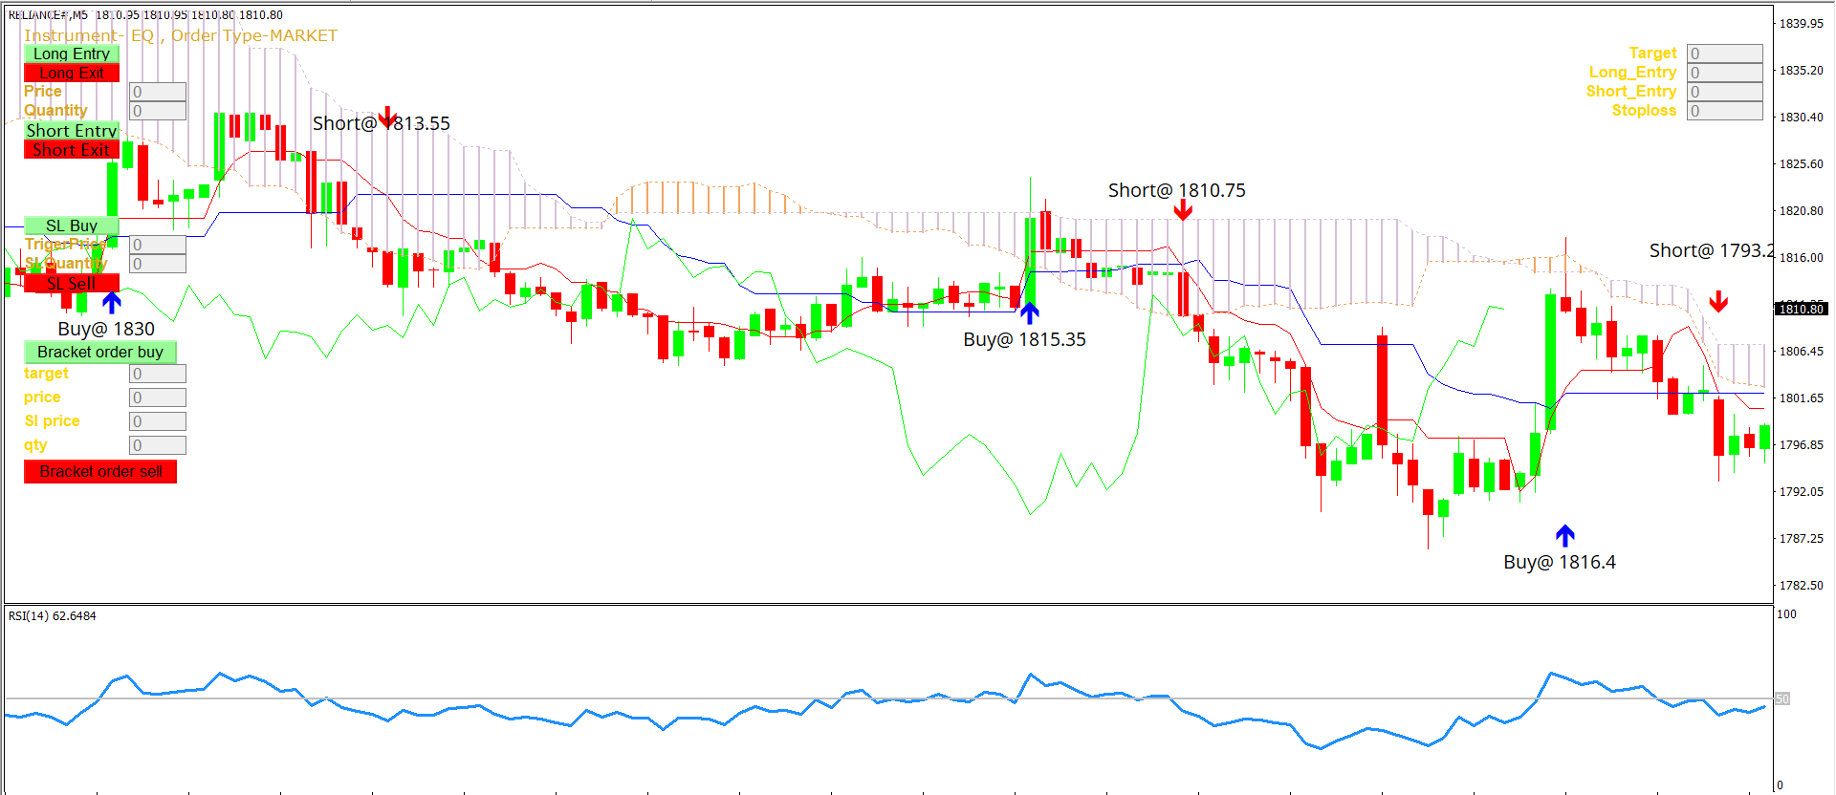The image size is (1836, 795).
Task: Click the Buy@ 1815.35 label
Action: click(1024, 339)
